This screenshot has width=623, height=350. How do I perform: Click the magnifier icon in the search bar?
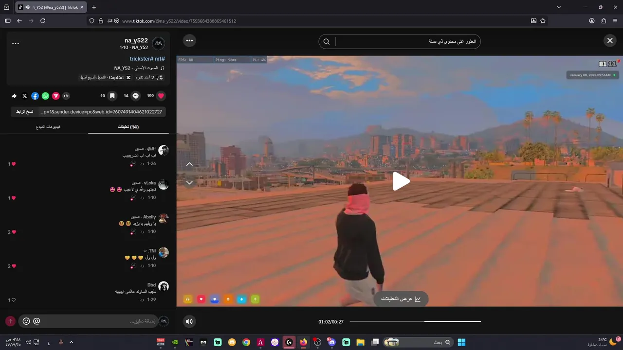coord(327,41)
